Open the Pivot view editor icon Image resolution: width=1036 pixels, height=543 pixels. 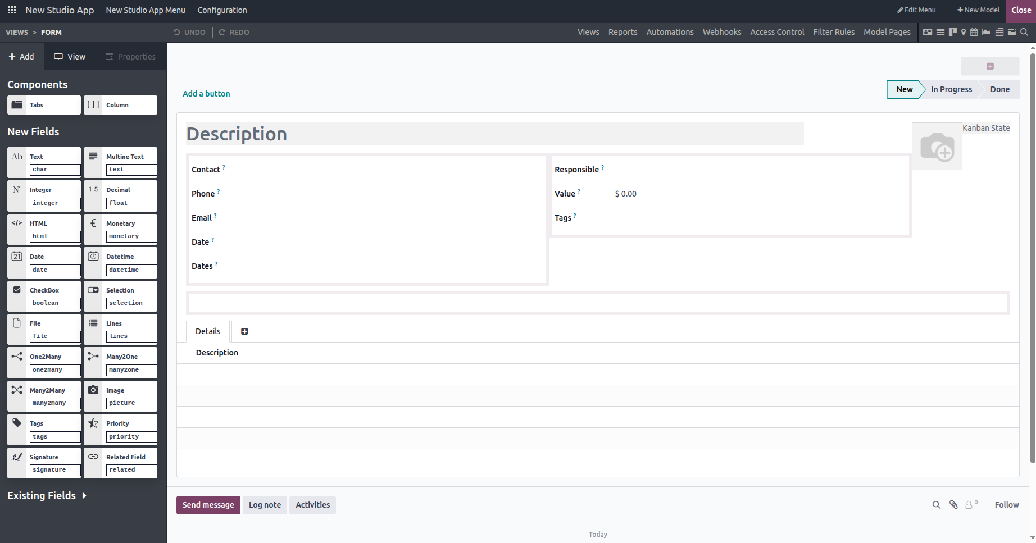(x=999, y=32)
